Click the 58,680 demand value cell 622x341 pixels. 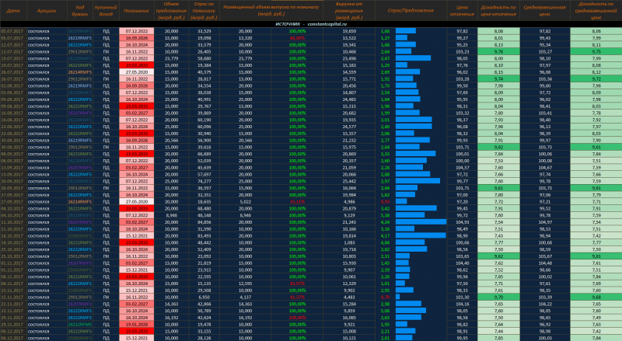pos(204,58)
